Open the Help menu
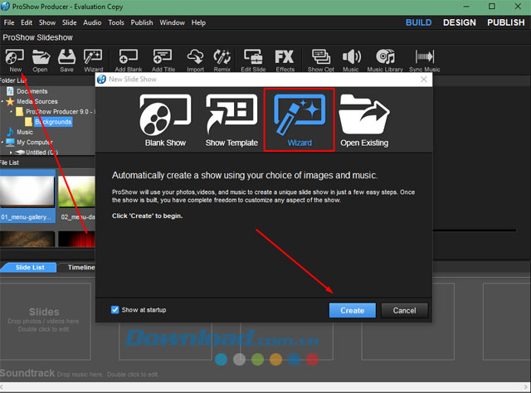The image size is (531, 393). 198,22
